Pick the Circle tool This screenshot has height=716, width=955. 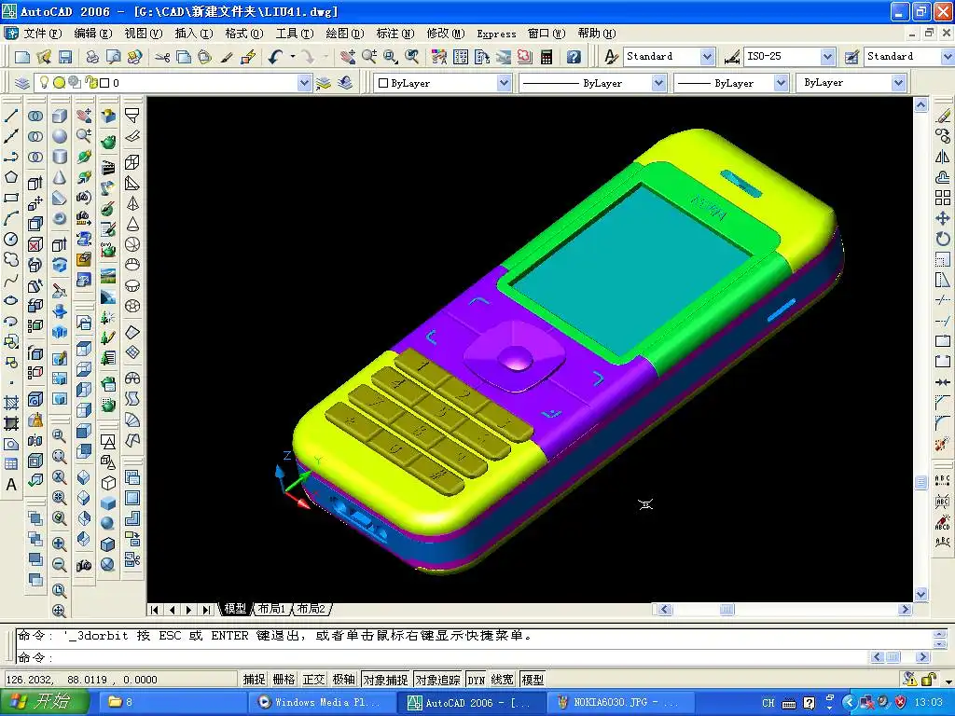(11, 240)
